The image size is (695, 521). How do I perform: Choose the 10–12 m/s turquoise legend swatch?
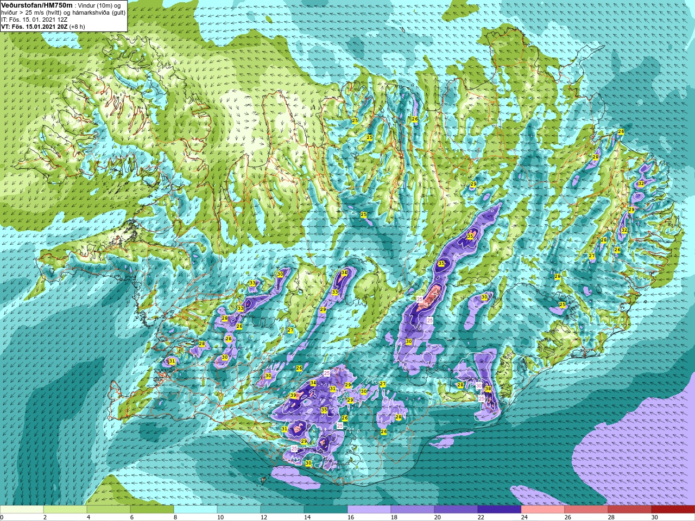239,510
